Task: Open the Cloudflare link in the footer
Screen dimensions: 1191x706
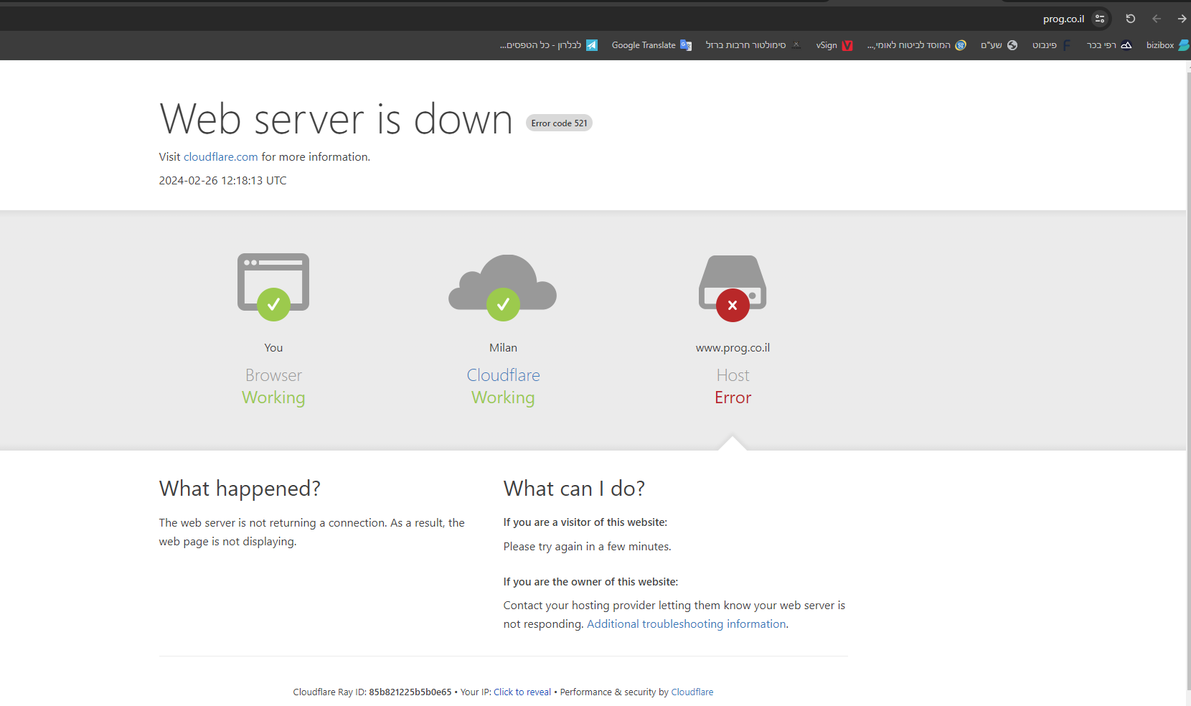Action: (x=692, y=692)
